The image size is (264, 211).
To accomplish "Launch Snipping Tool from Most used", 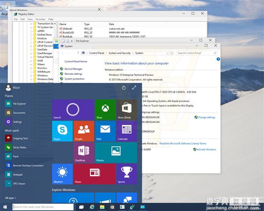I will (x=17, y=138).
